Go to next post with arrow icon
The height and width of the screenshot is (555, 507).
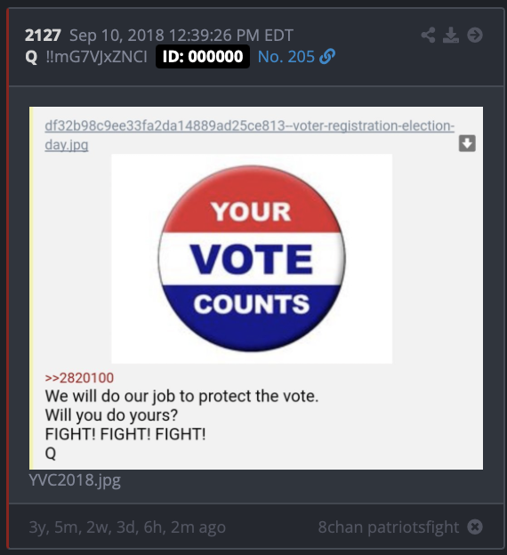pyautogui.click(x=475, y=35)
